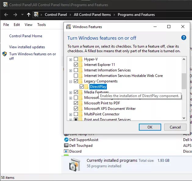
Task: Open the recent locations dropdown chevron
Action: (x=22, y=14)
